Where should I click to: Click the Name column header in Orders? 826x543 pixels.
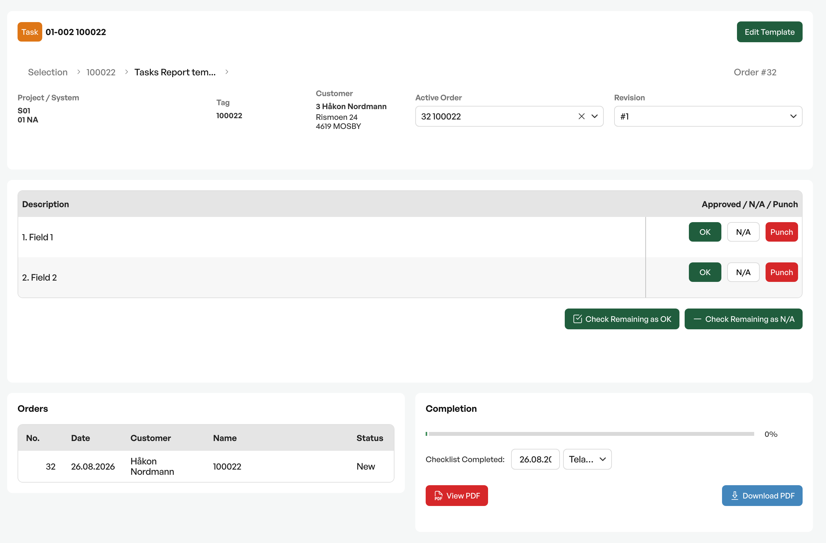click(225, 438)
